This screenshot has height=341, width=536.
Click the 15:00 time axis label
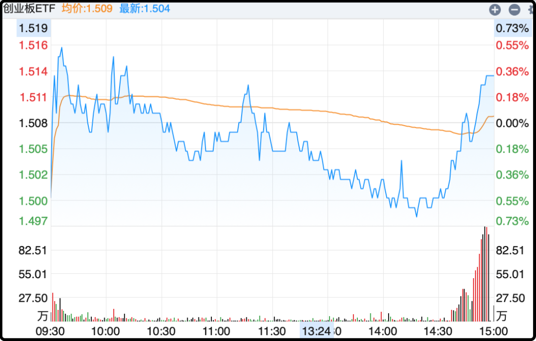493,331
